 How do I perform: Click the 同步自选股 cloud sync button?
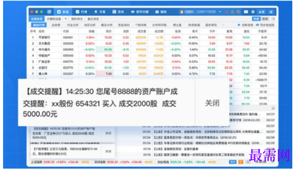point(265,25)
